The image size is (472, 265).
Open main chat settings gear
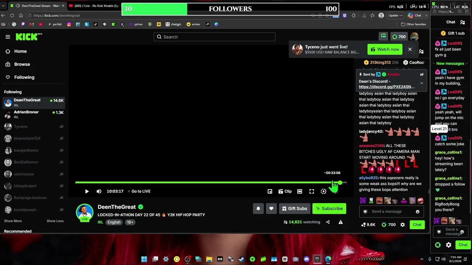coord(403,225)
